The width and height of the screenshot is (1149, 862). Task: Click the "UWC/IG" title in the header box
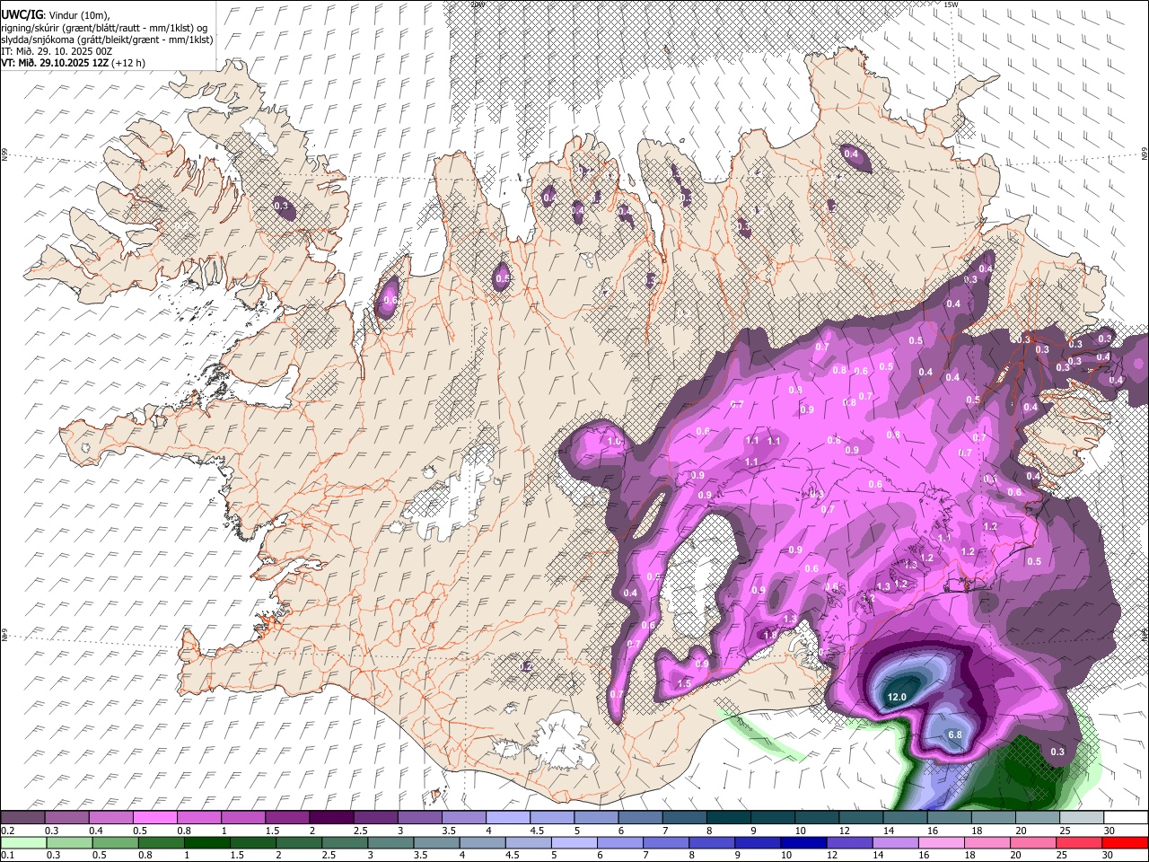coord(21,15)
